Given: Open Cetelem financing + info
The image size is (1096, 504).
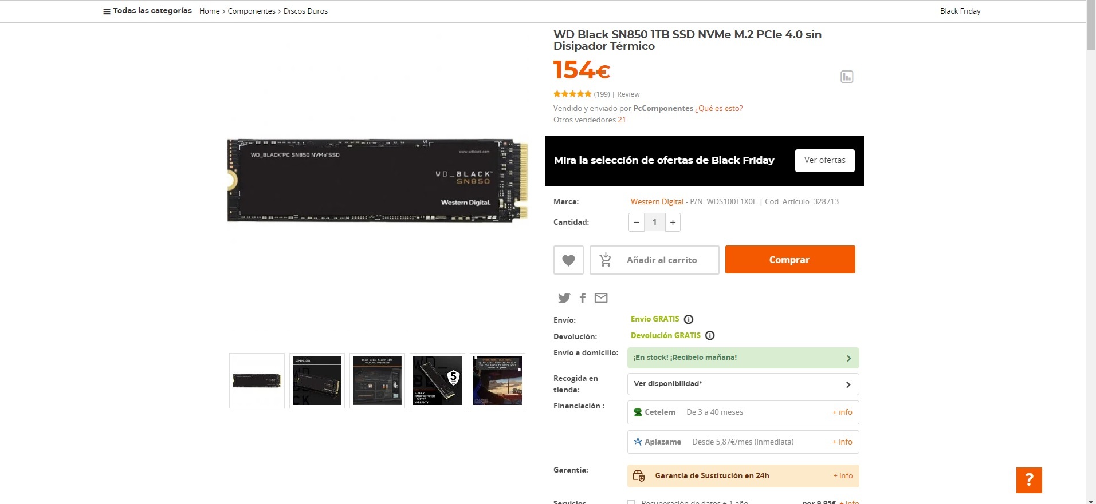Looking at the screenshot, I should pos(842,412).
